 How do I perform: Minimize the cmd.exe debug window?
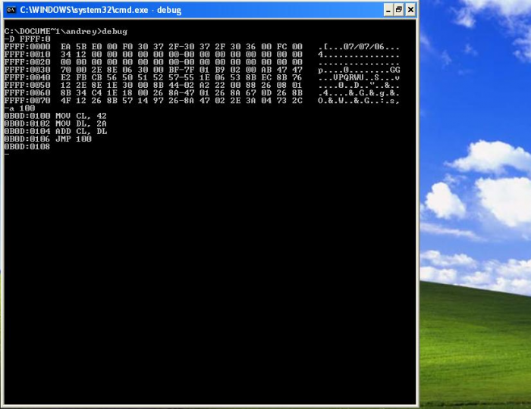coord(387,10)
